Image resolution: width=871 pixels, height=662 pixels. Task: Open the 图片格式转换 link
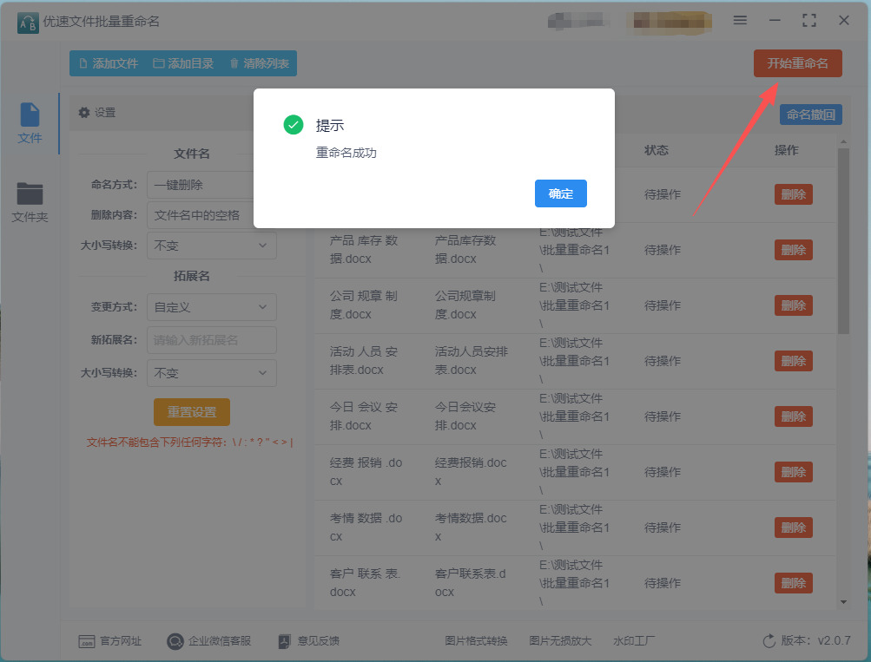click(x=476, y=641)
